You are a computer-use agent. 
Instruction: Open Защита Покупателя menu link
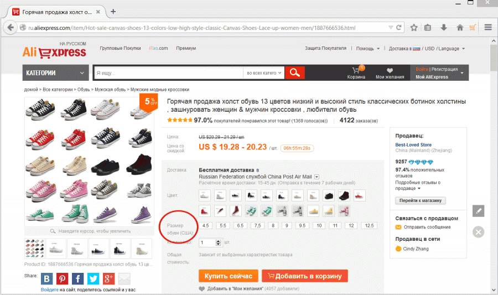[325, 48]
